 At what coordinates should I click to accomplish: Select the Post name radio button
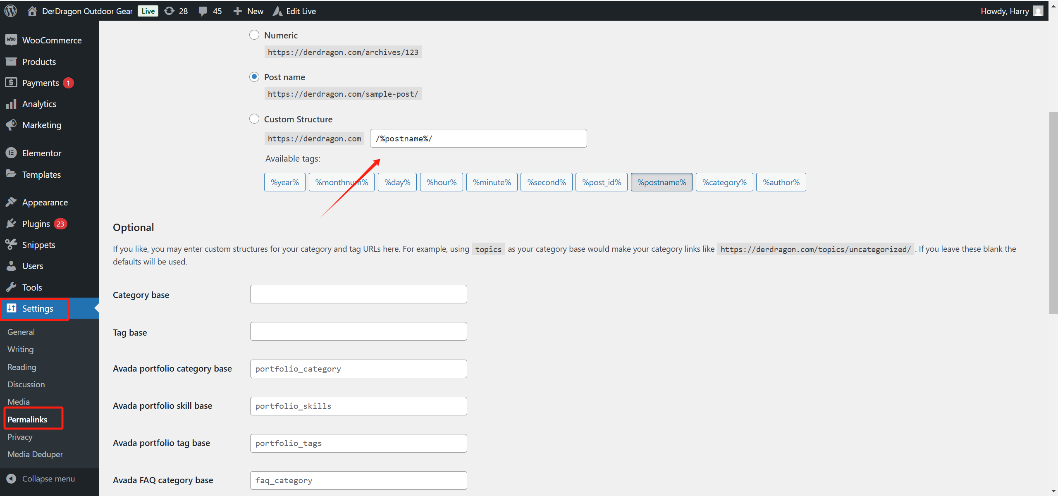point(254,77)
